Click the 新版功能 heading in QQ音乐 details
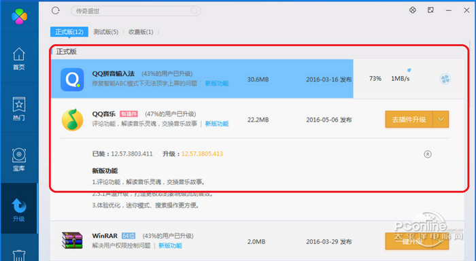Image resolution: width=476 pixels, height=261 pixels. coord(105,171)
